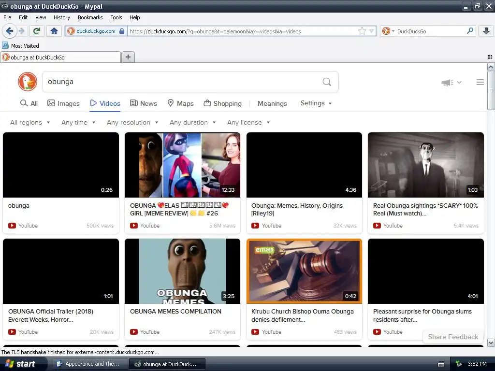Click the DuckDuckGo duck logo
The image size is (495, 371).
click(x=28, y=82)
